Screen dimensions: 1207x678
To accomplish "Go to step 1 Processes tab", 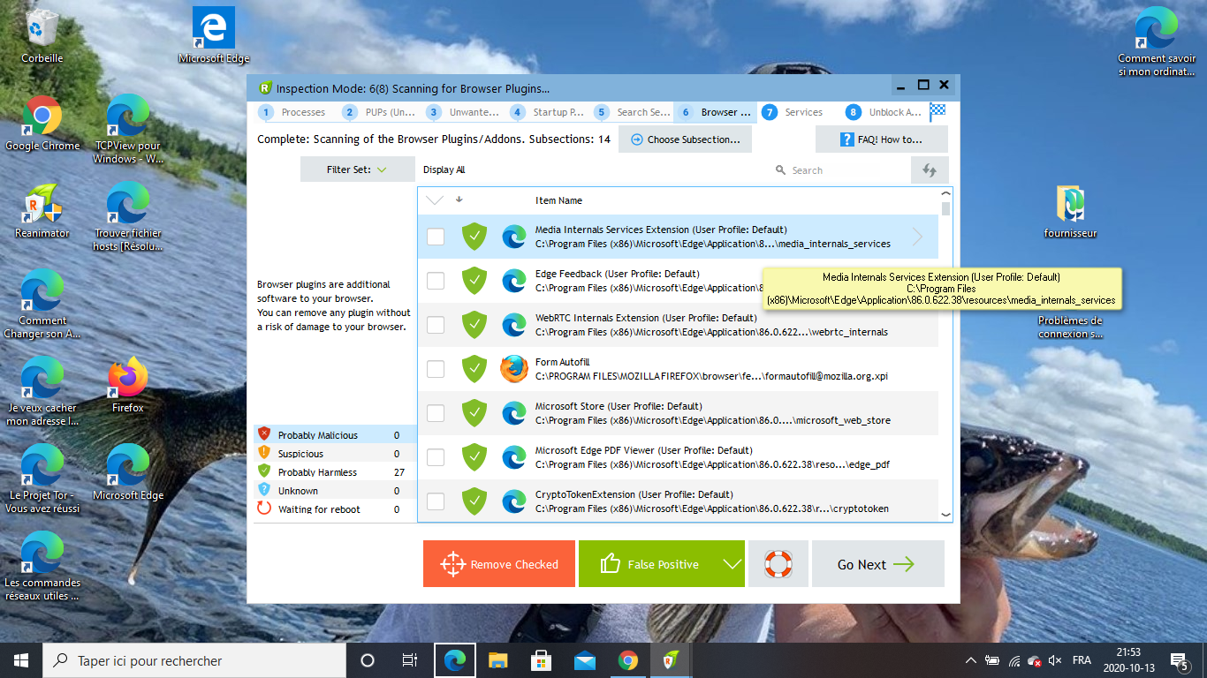I will 293,112.
